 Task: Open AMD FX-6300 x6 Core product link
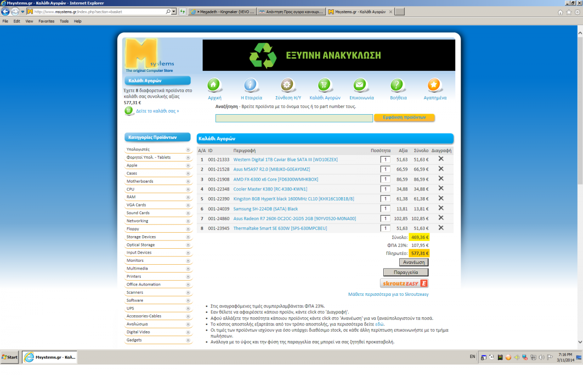(x=275, y=179)
